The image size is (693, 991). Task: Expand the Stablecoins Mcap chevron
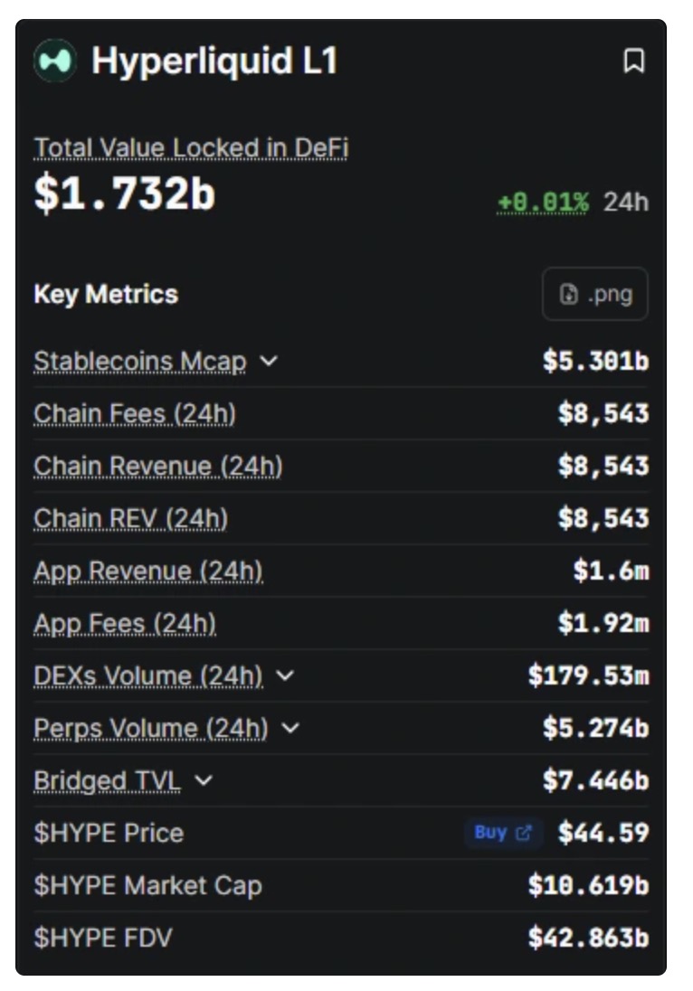point(269,361)
